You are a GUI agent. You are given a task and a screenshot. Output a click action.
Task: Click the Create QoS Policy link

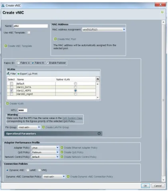click(73, 152)
